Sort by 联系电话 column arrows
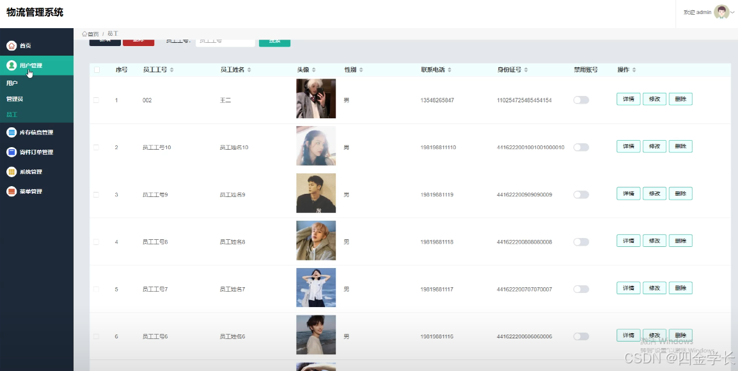 [450, 70]
